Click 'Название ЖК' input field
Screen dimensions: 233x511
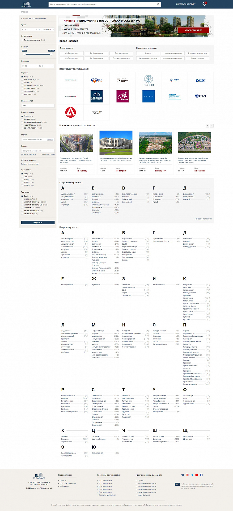pyautogui.click(x=38, y=106)
